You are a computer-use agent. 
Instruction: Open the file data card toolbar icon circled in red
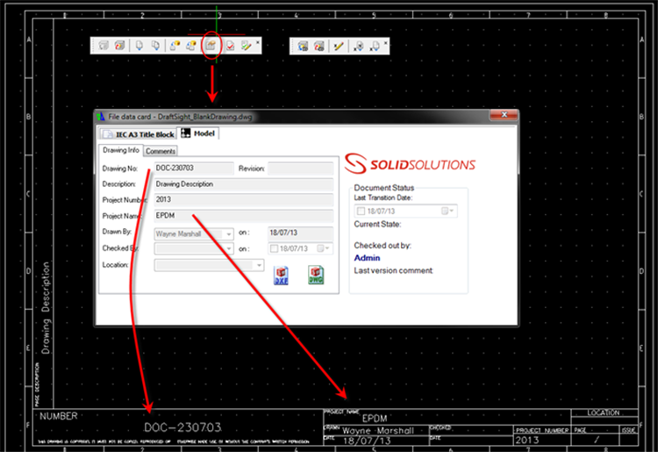pyautogui.click(x=211, y=47)
